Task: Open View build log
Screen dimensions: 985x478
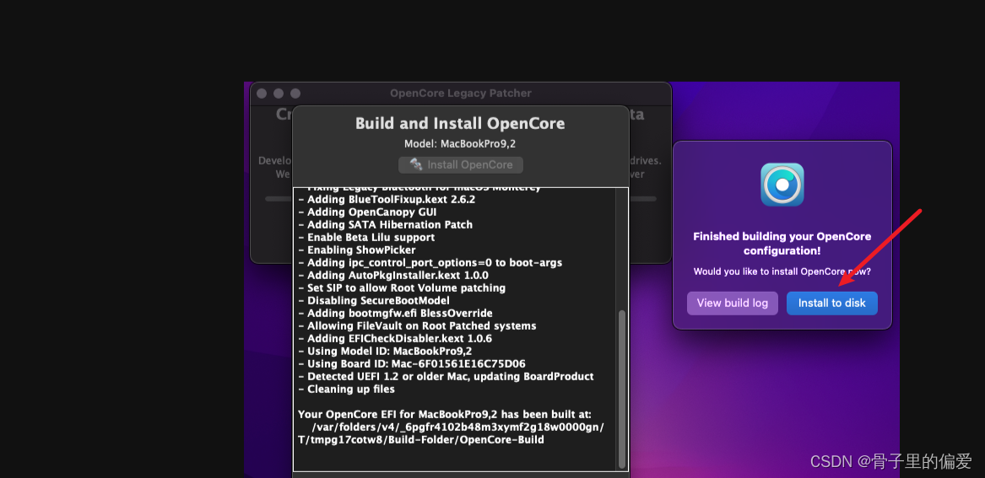Action: point(733,303)
